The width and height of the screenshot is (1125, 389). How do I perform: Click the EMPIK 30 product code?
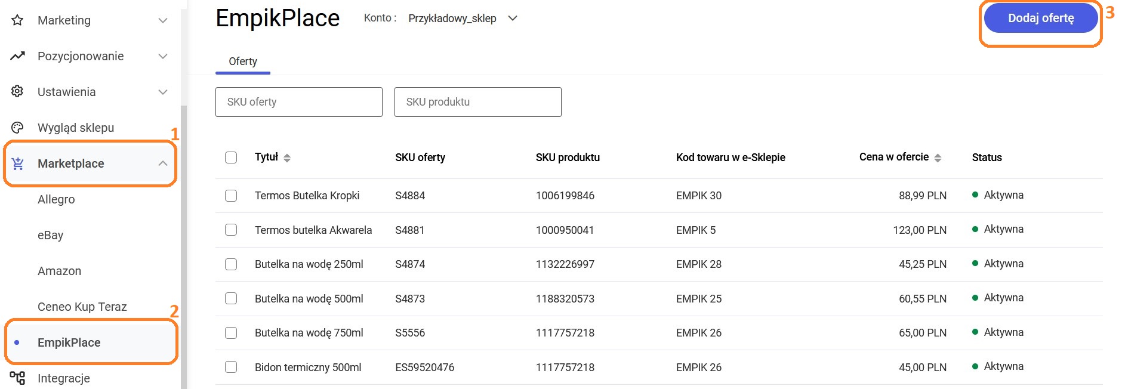coord(699,196)
